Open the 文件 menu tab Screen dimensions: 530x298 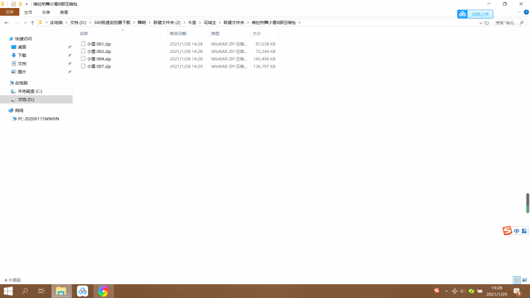click(x=9, y=12)
